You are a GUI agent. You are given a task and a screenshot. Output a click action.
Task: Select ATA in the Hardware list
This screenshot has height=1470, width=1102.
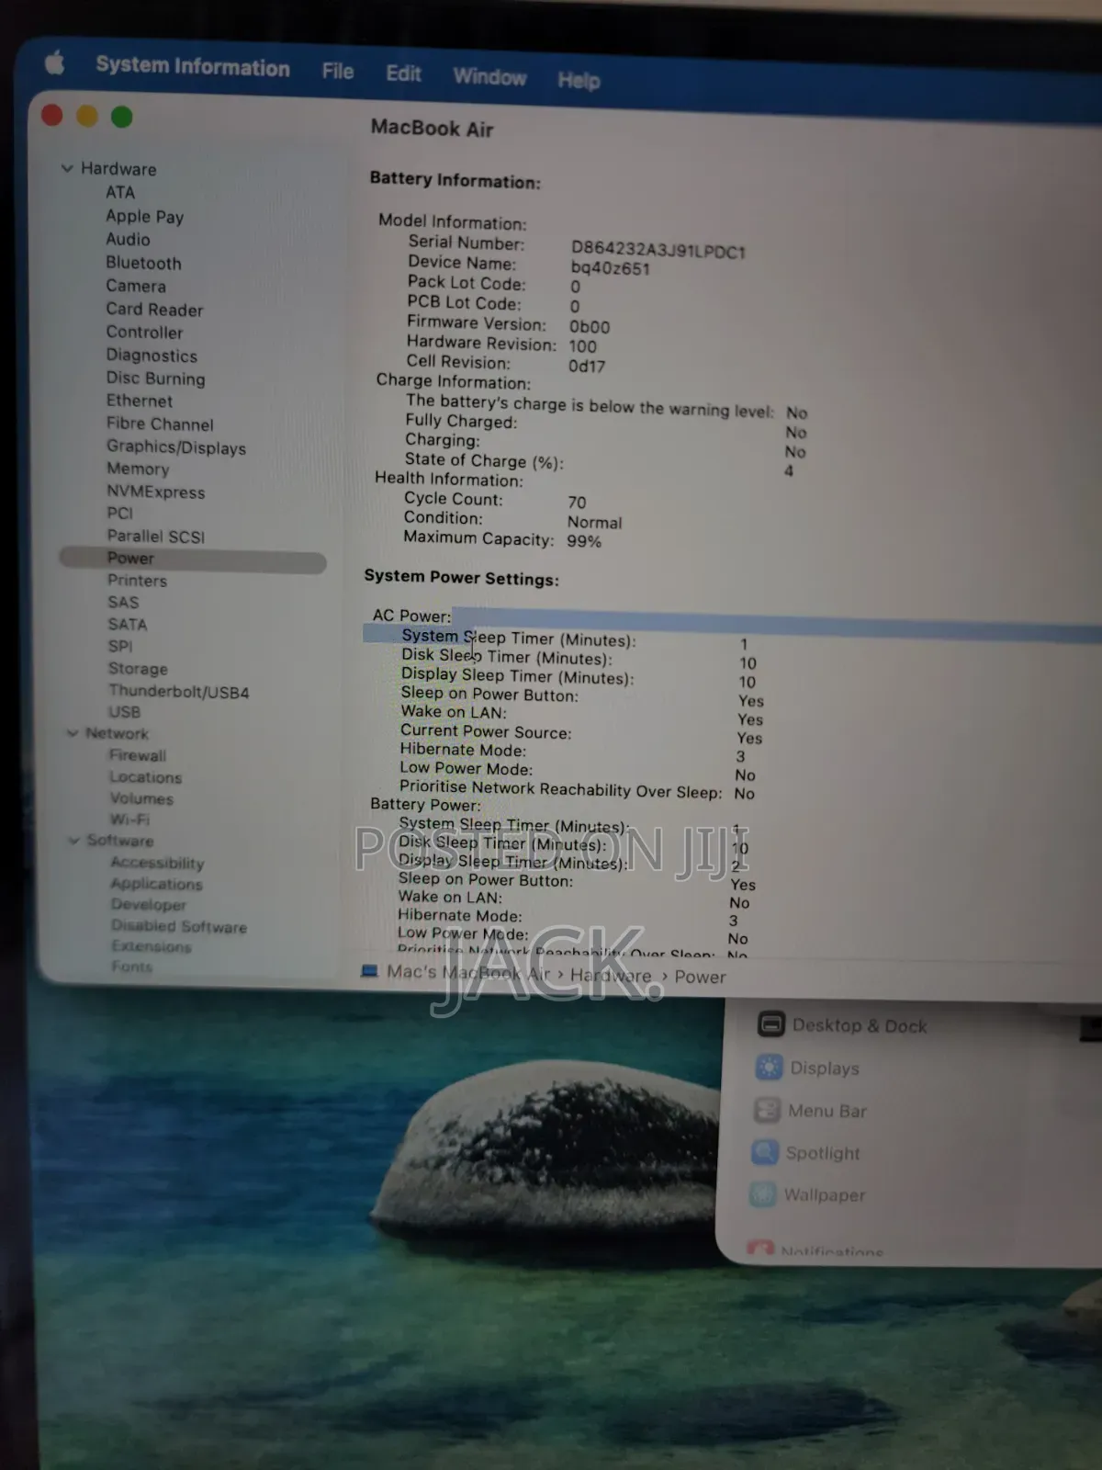(x=120, y=192)
